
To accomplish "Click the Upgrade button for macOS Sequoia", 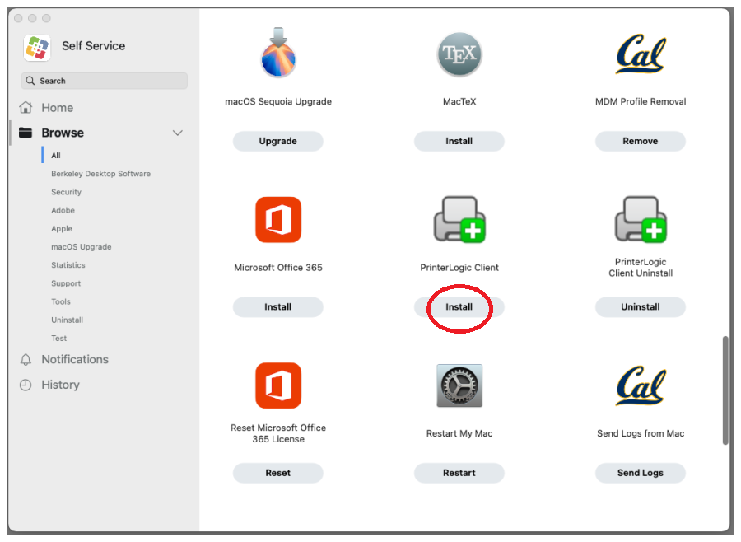I will [277, 141].
